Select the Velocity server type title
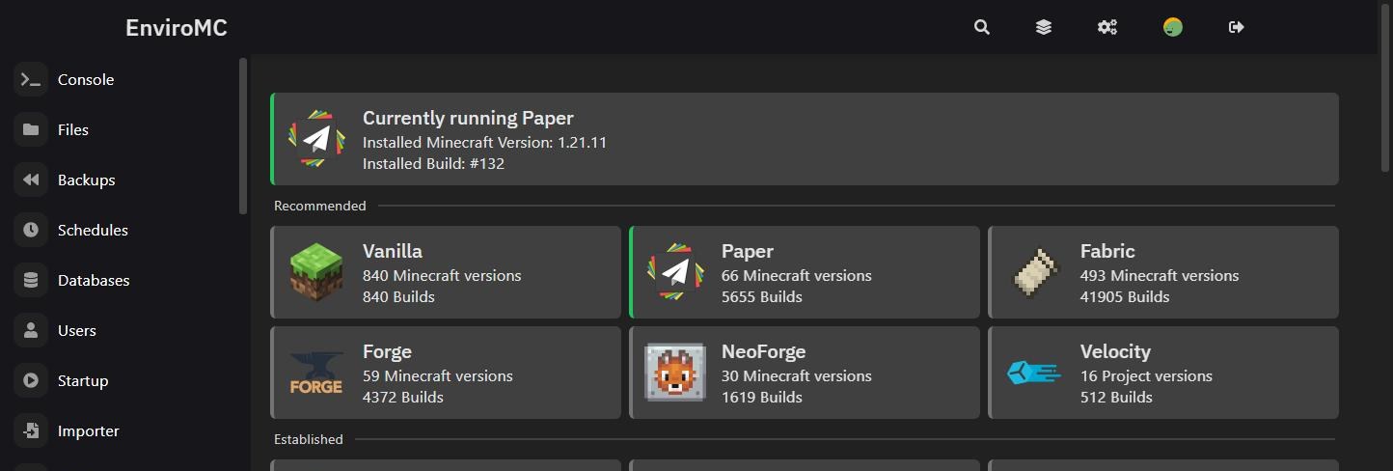This screenshot has width=1393, height=471. tap(1115, 351)
